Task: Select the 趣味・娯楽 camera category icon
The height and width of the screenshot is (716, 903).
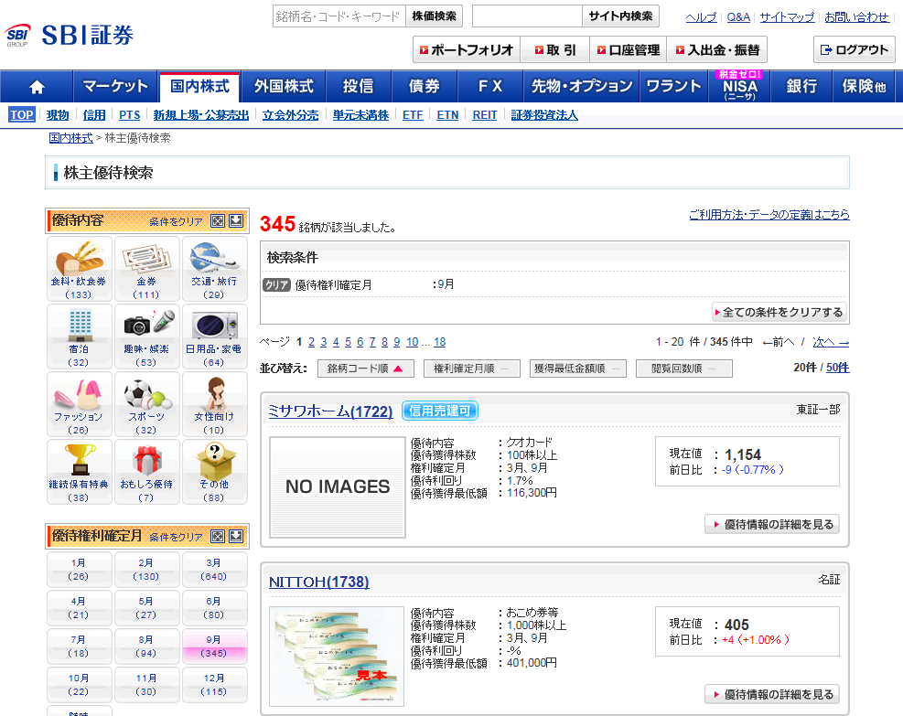Action: (x=146, y=337)
